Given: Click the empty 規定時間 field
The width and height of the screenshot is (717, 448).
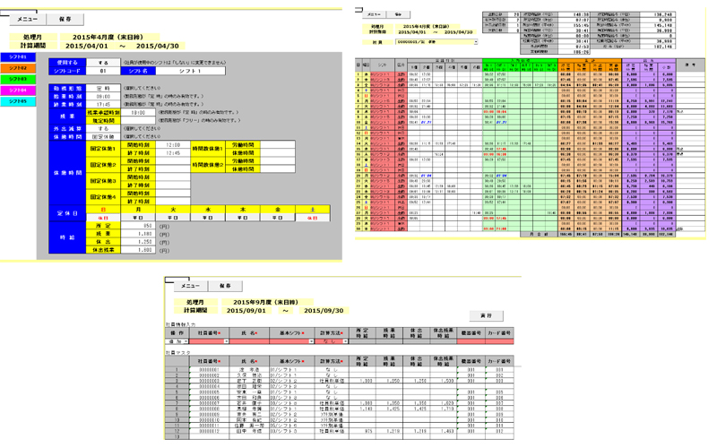Looking at the screenshot, I should 138,121.
